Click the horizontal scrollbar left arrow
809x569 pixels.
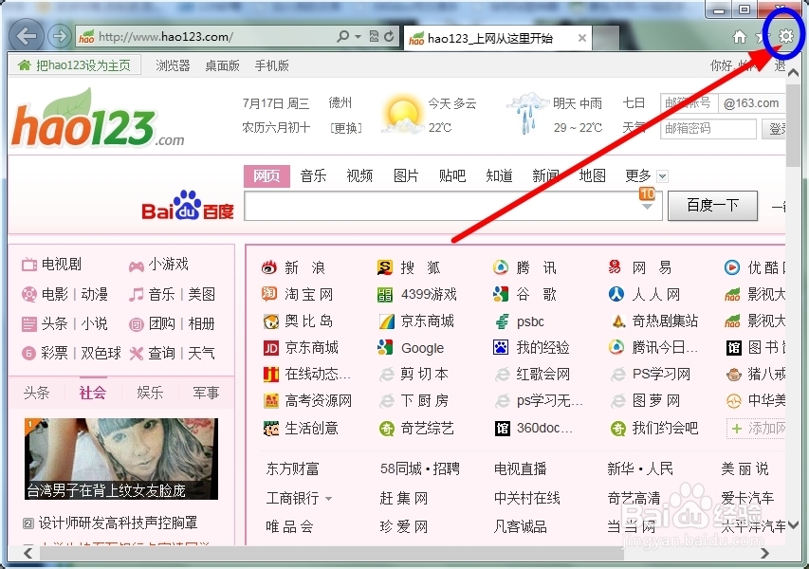coord(28,553)
